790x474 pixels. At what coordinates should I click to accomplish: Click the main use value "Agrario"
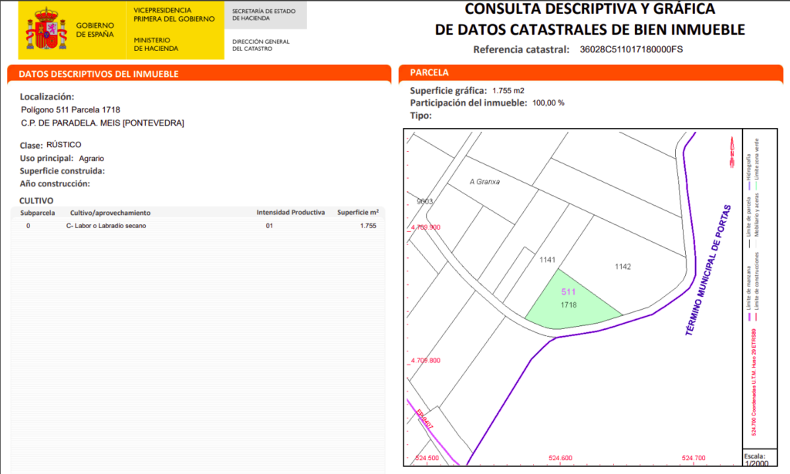click(91, 159)
